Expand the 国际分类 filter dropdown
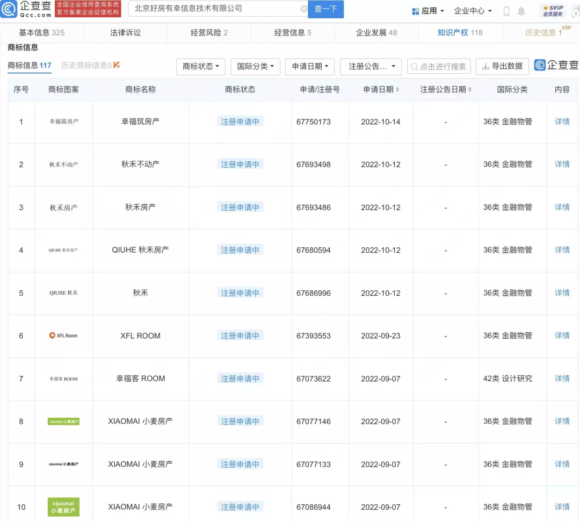 click(255, 67)
